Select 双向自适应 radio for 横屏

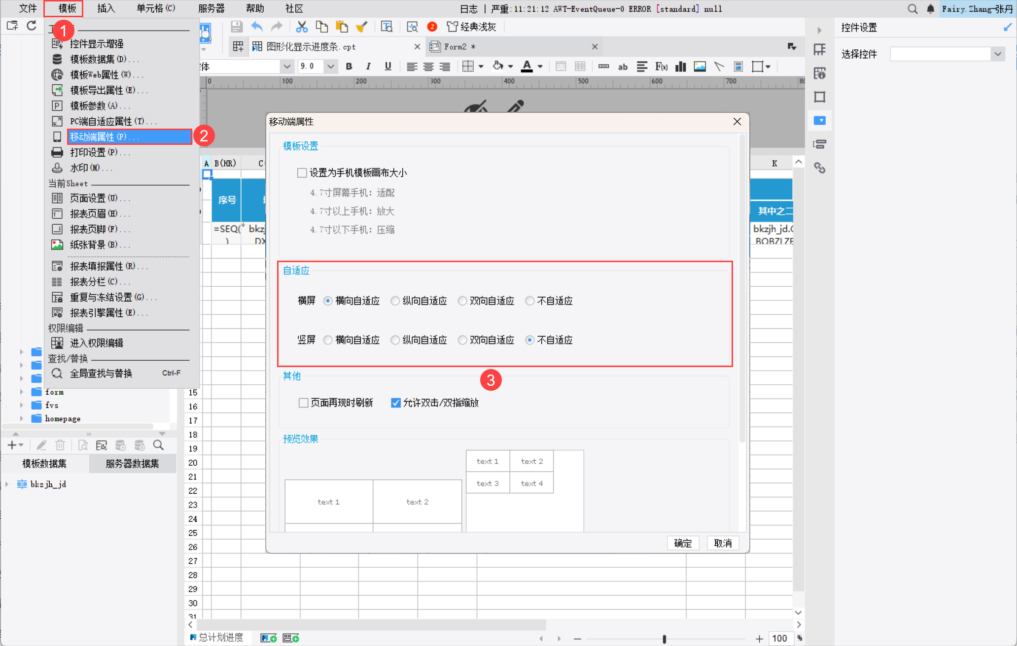[462, 301]
